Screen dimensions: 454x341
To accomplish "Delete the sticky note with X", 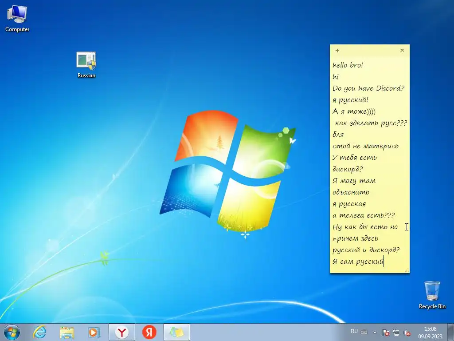I will pyautogui.click(x=402, y=51).
